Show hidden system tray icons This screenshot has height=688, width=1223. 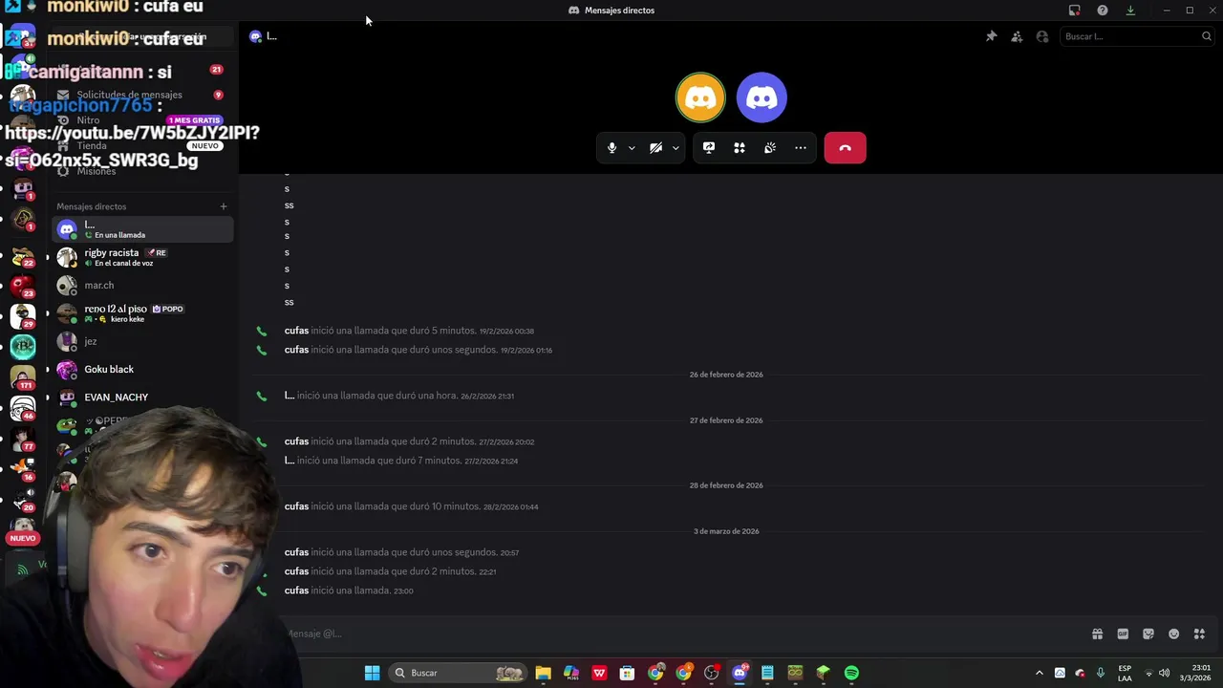[x=1040, y=673]
